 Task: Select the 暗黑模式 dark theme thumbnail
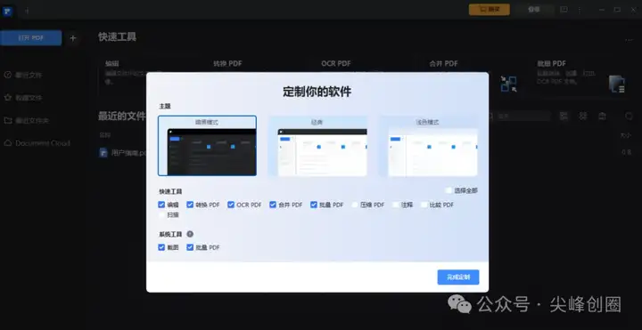pyautogui.click(x=207, y=146)
